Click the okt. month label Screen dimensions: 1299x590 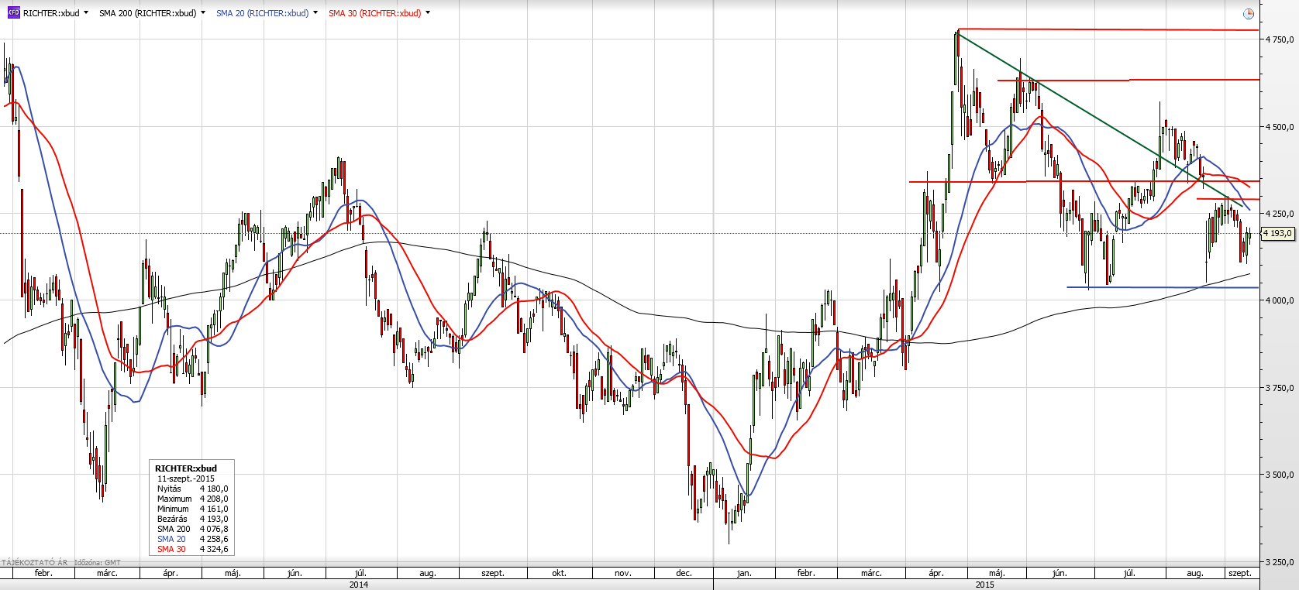click(x=559, y=574)
